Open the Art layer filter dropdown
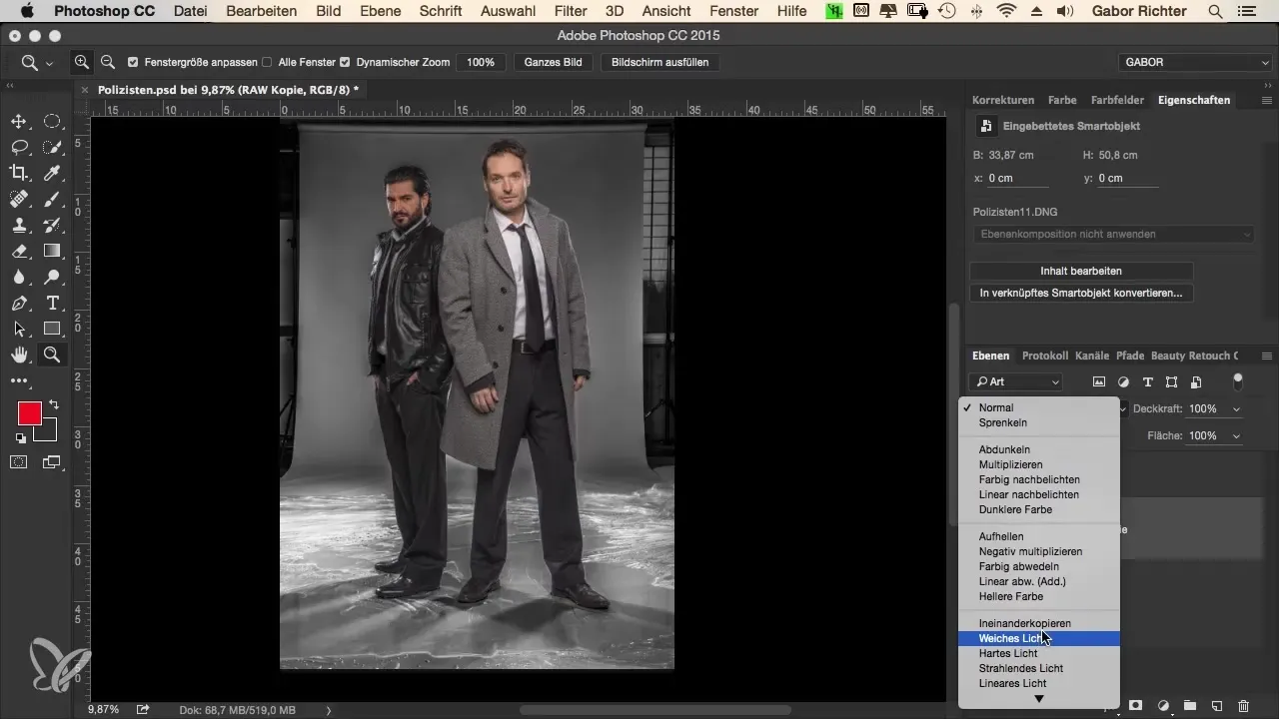This screenshot has height=719, width=1279. pyautogui.click(x=1015, y=381)
